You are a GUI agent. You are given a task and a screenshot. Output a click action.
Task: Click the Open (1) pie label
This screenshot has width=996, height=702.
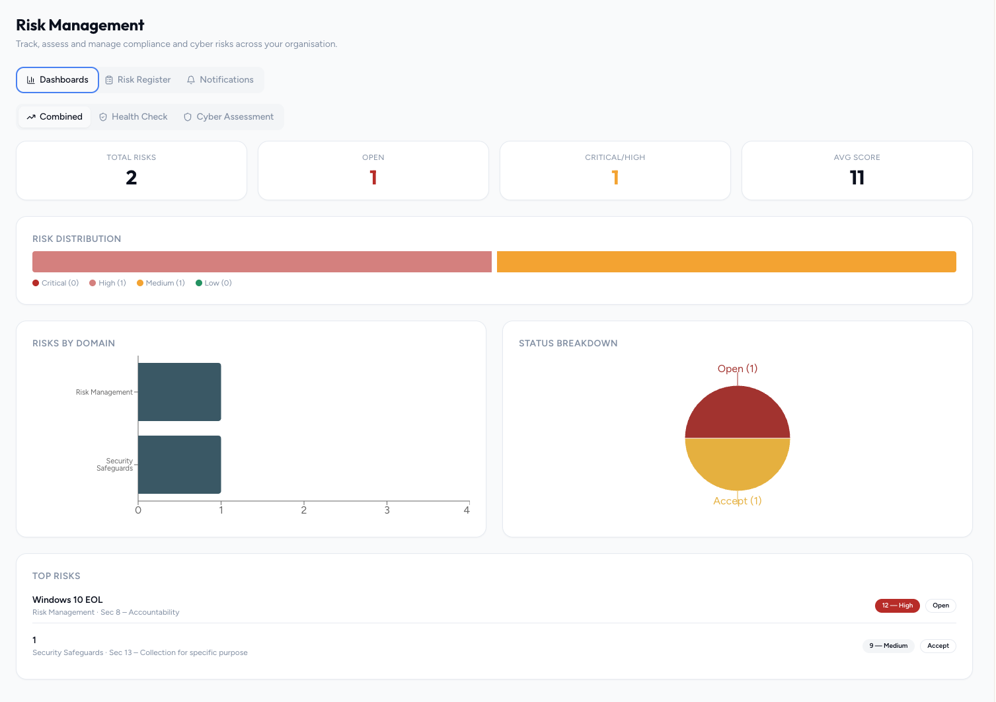pyautogui.click(x=738, y=369)
